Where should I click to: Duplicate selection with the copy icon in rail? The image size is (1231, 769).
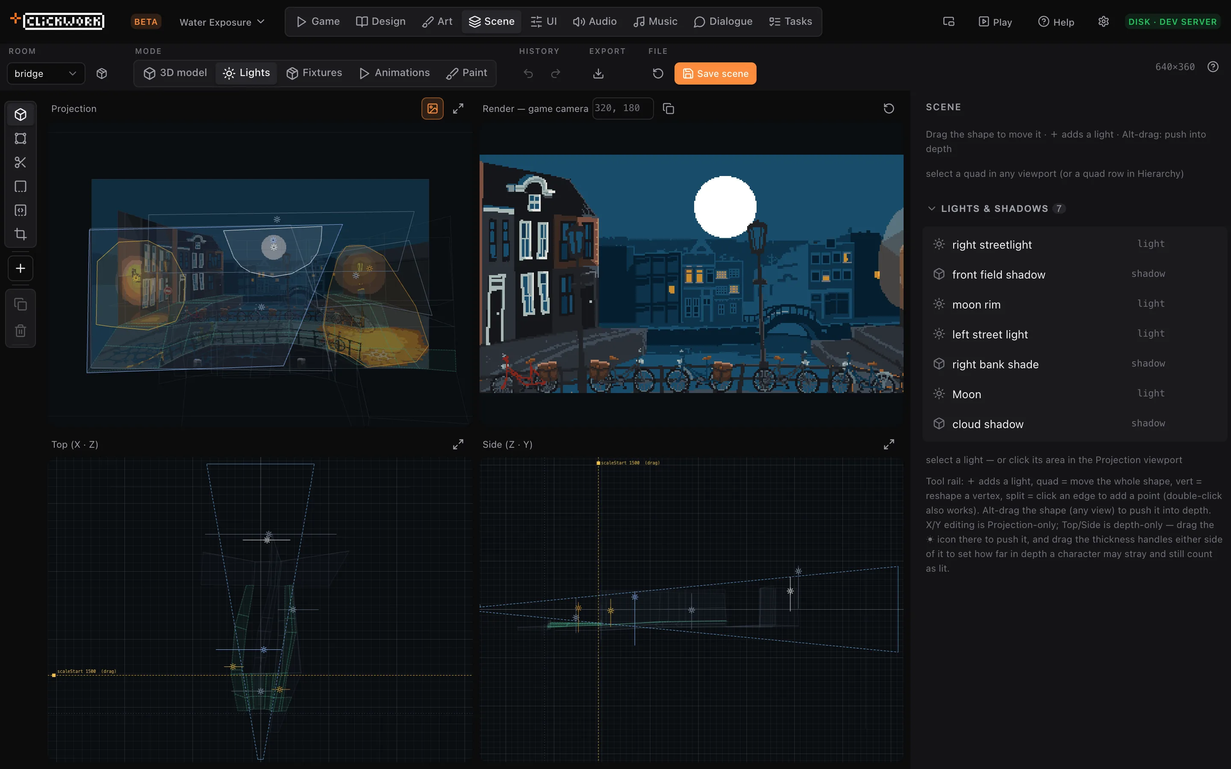(21, 304)
